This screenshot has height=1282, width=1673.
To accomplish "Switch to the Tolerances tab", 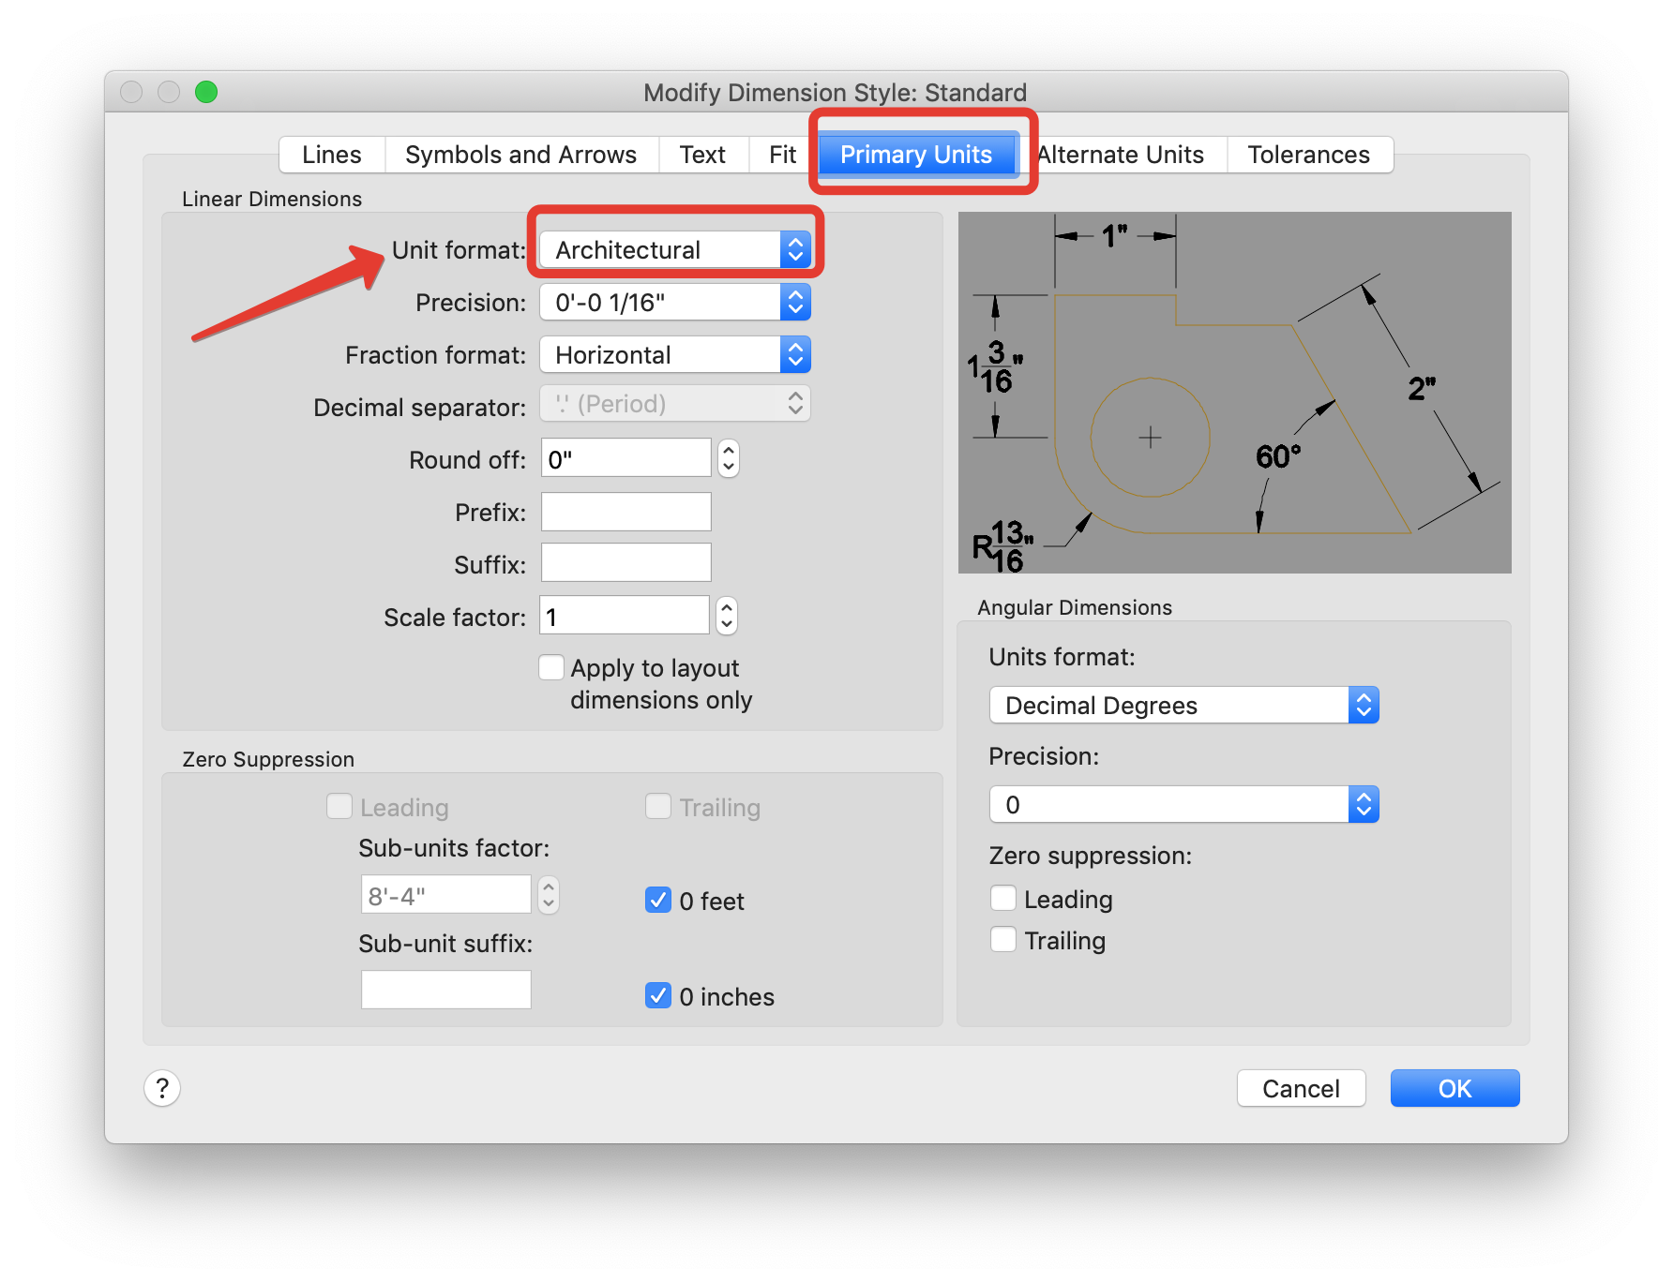I will click(x=1309, y=155).
